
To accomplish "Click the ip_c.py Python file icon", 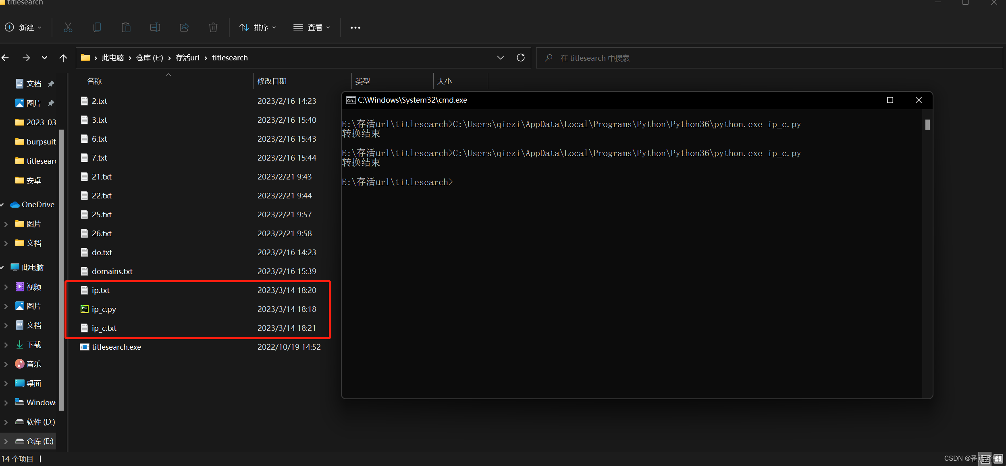I will pyautogui.click(x=84, y=309).
